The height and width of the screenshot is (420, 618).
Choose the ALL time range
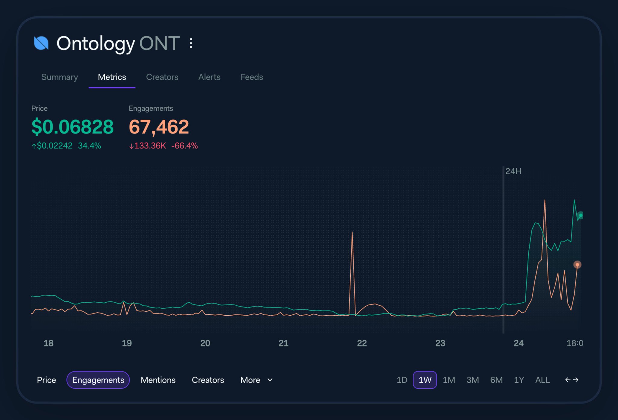(542, 380)
